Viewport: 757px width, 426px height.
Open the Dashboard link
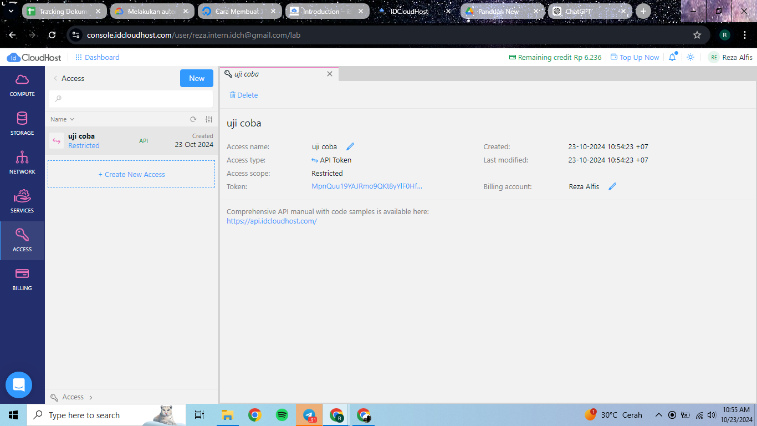coord(97,57)
